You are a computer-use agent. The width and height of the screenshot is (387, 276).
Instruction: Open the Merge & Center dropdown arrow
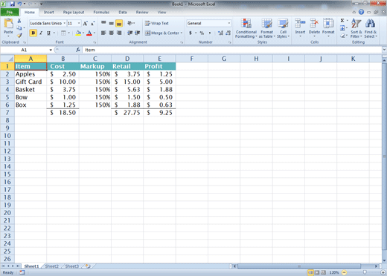pyautogui.click(x=182, y=33)
